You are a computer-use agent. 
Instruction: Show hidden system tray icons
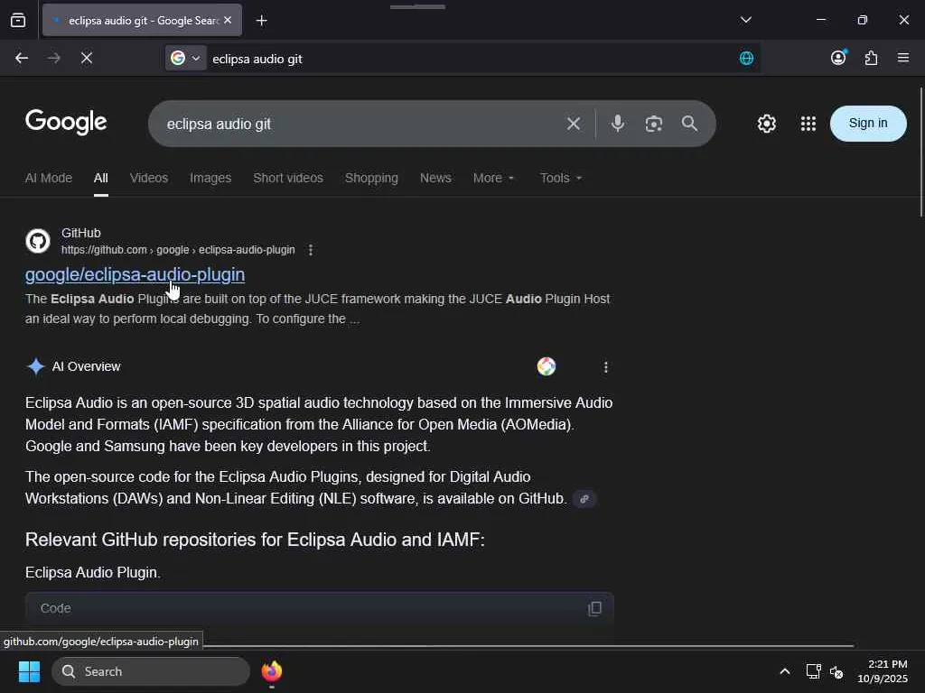click(785, 671)
